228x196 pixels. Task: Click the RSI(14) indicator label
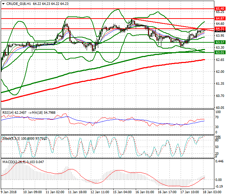pyautogui.click(x=9, y=113)
